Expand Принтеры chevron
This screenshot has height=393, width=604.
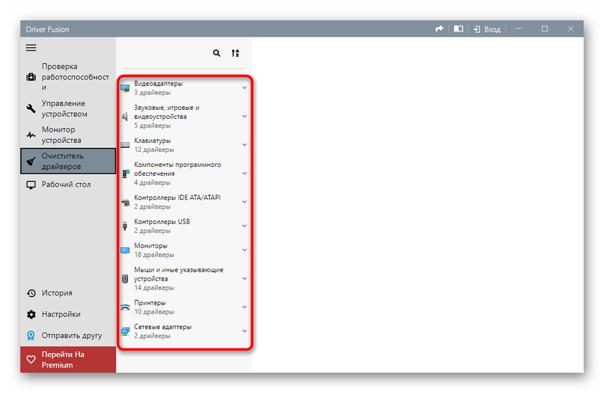(x=244, y=307)
